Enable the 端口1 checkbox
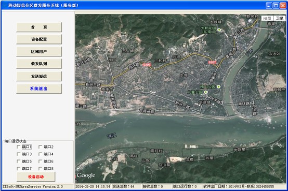Image resolution: width=288 pixels, height=191 pixels. 19,147
